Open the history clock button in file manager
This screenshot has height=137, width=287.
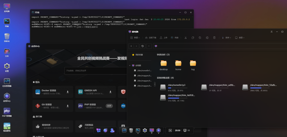coord(143,46)
